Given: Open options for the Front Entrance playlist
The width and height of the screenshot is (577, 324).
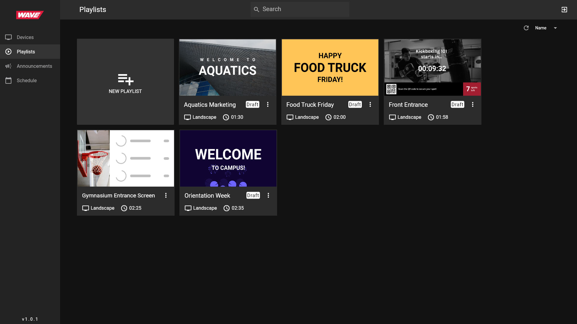Looking at the screenshot, I should coord(473,104).
